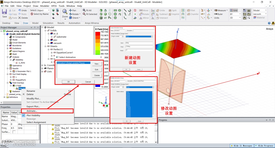Click the Mirror objects tool
Screen dimensions: 275x148
click(144, 18)
